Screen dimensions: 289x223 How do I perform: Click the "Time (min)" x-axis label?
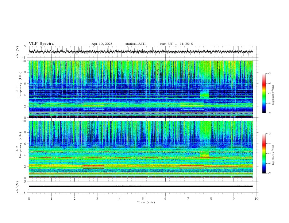pos(146,202)
